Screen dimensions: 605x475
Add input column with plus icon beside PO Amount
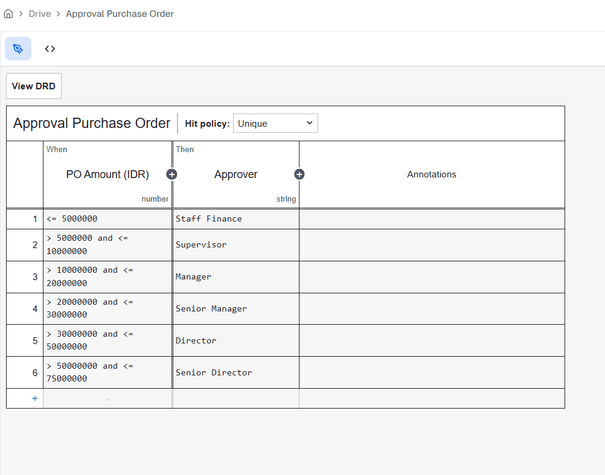pyautogui.click(x=172, y=174)
